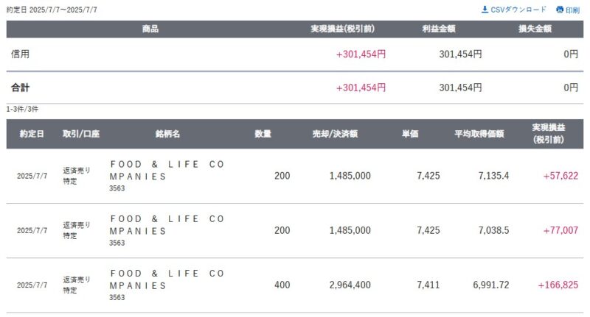
Task: Click the 利益金額 column header
Action: tap(439, 29)
